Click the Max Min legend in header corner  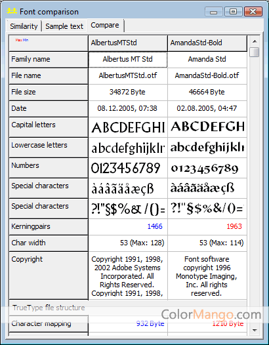(22, 40)
